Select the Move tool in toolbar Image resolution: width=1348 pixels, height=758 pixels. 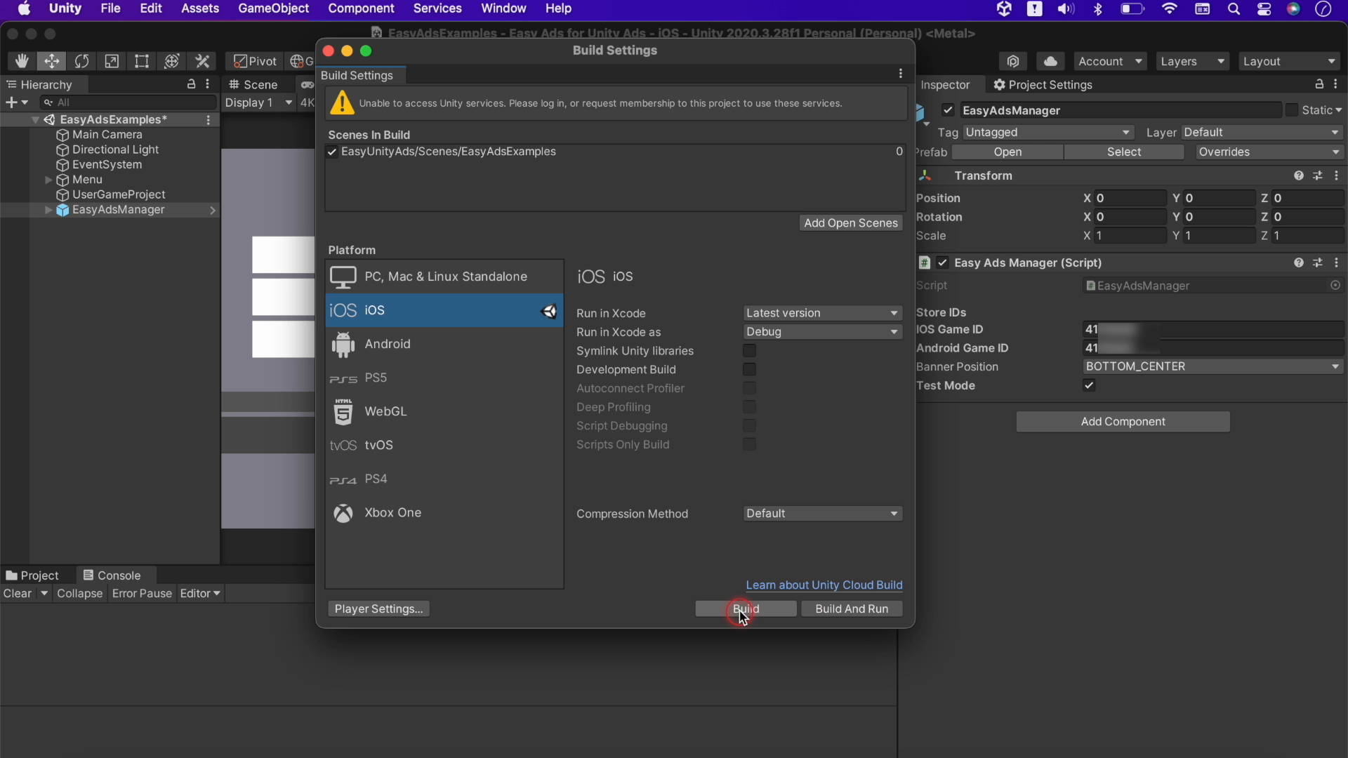tap(52, 61)
